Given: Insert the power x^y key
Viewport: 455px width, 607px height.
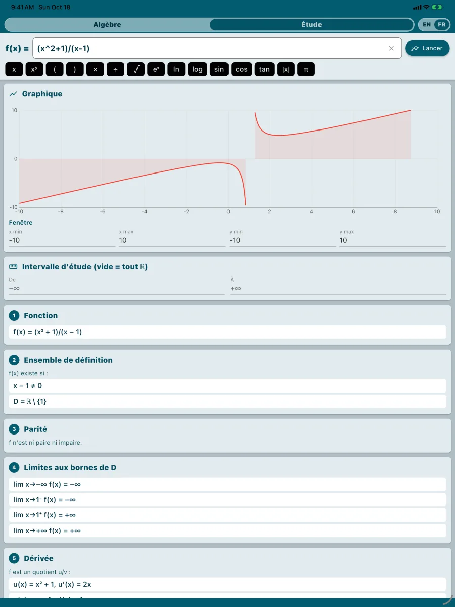Looking at the screenshot, I should tap(34, 69).
